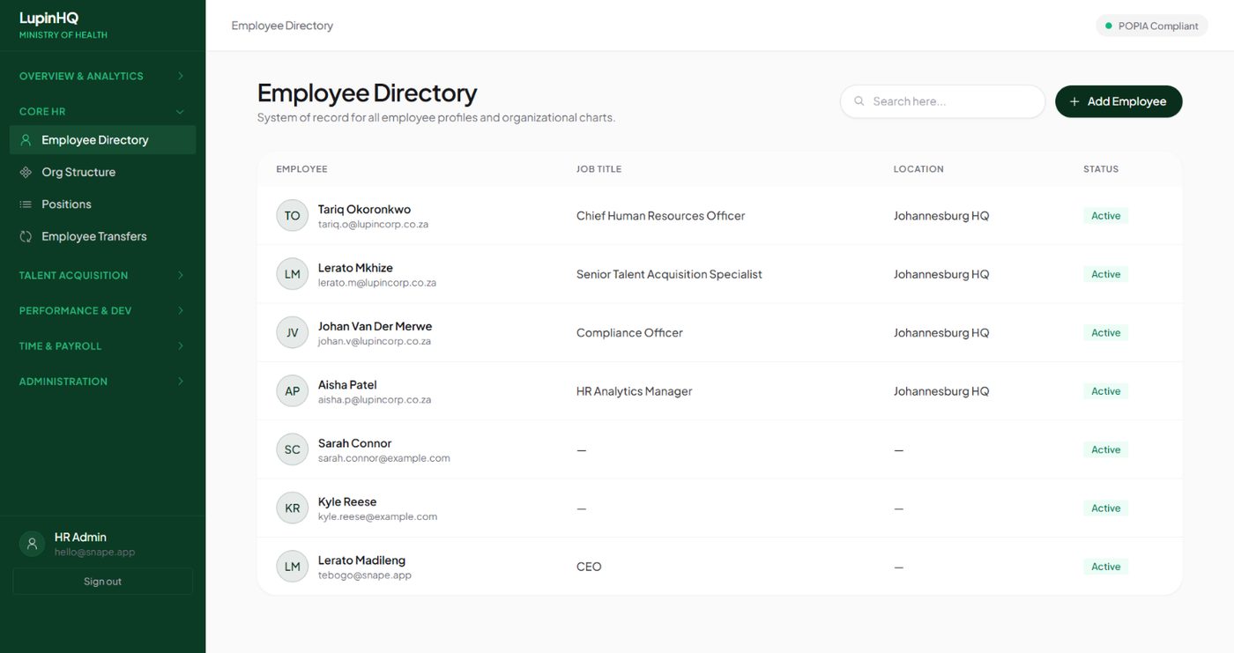Click the plus icon in Add Employee
1234x653 pixels.
coord(1074,101)
